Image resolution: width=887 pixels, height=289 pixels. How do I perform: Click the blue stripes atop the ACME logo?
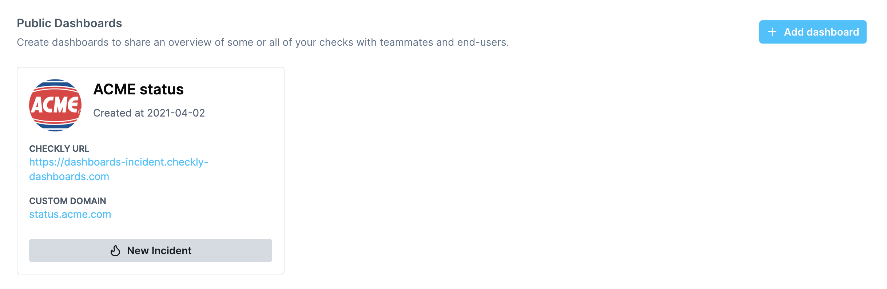point(55,84)
